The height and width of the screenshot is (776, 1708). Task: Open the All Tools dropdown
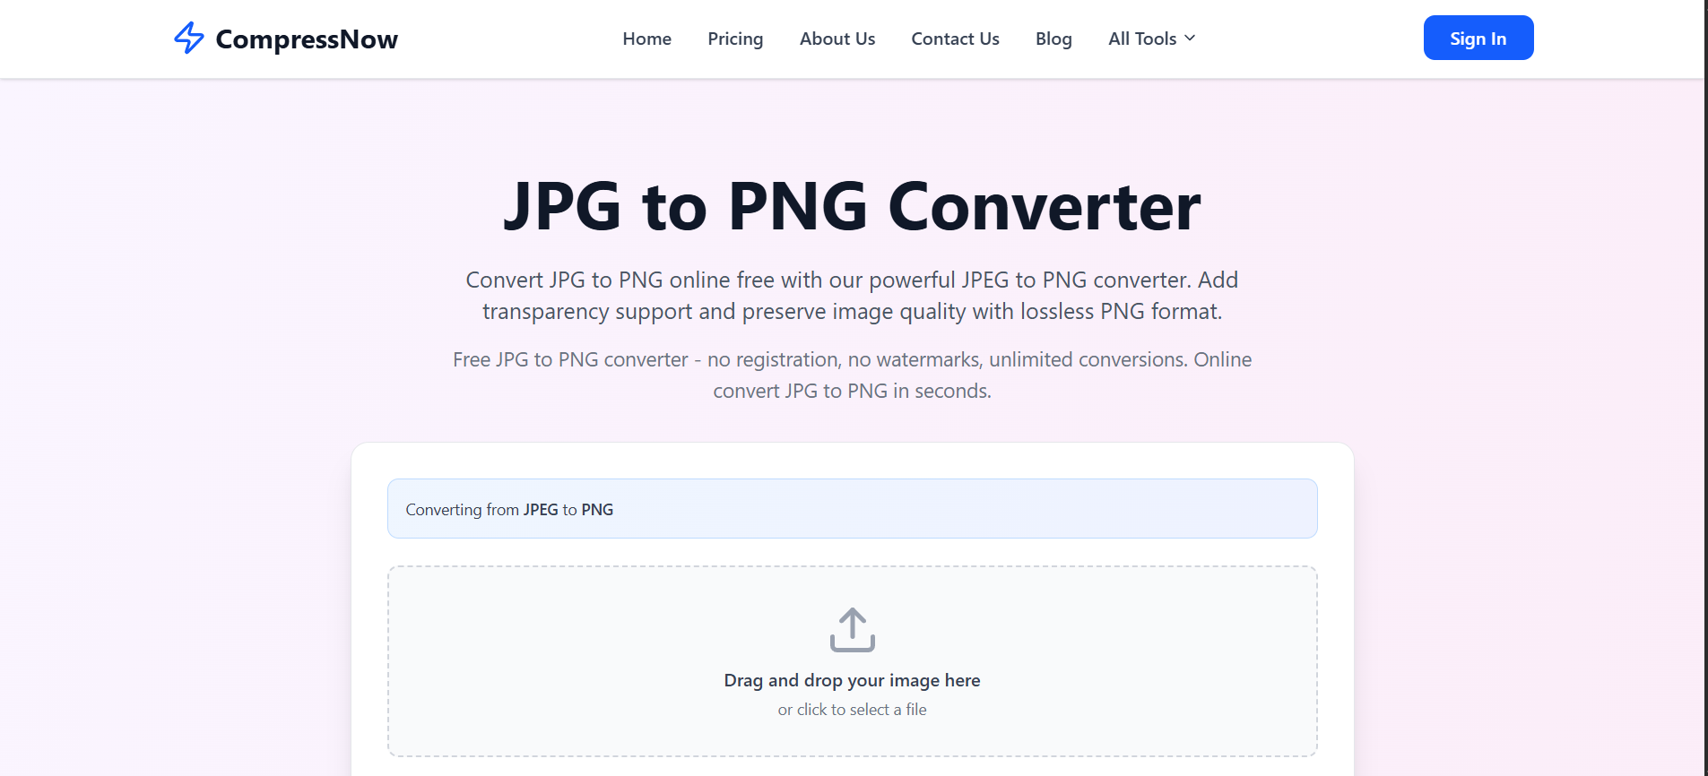[1143, 39]
